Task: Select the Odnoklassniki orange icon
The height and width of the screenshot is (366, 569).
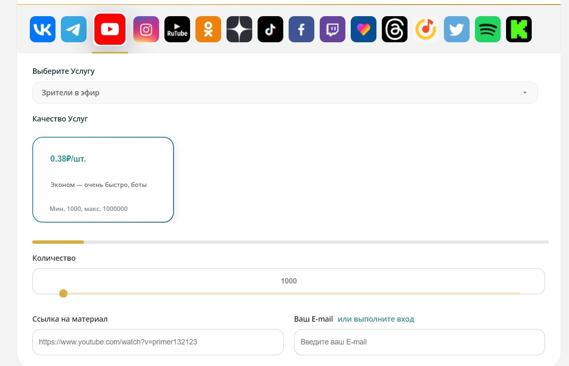Action: click(x=208, y=29)
